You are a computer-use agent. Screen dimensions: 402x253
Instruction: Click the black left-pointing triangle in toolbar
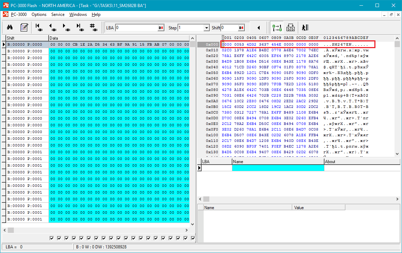(259, 28)
